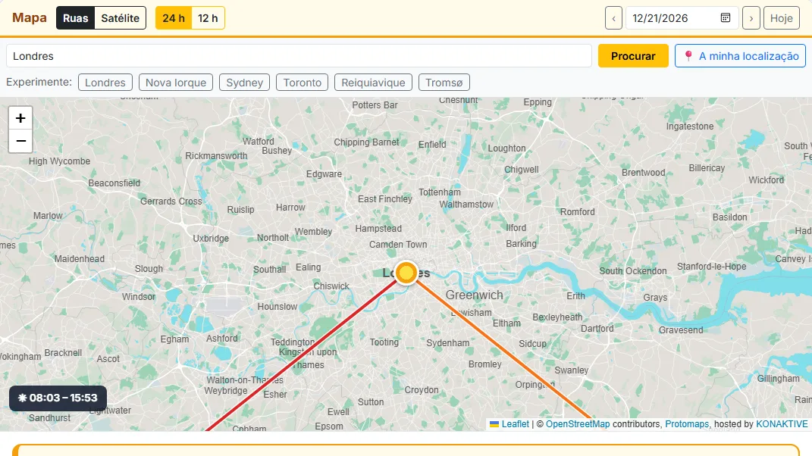Go to the previous day

point(613,18)
